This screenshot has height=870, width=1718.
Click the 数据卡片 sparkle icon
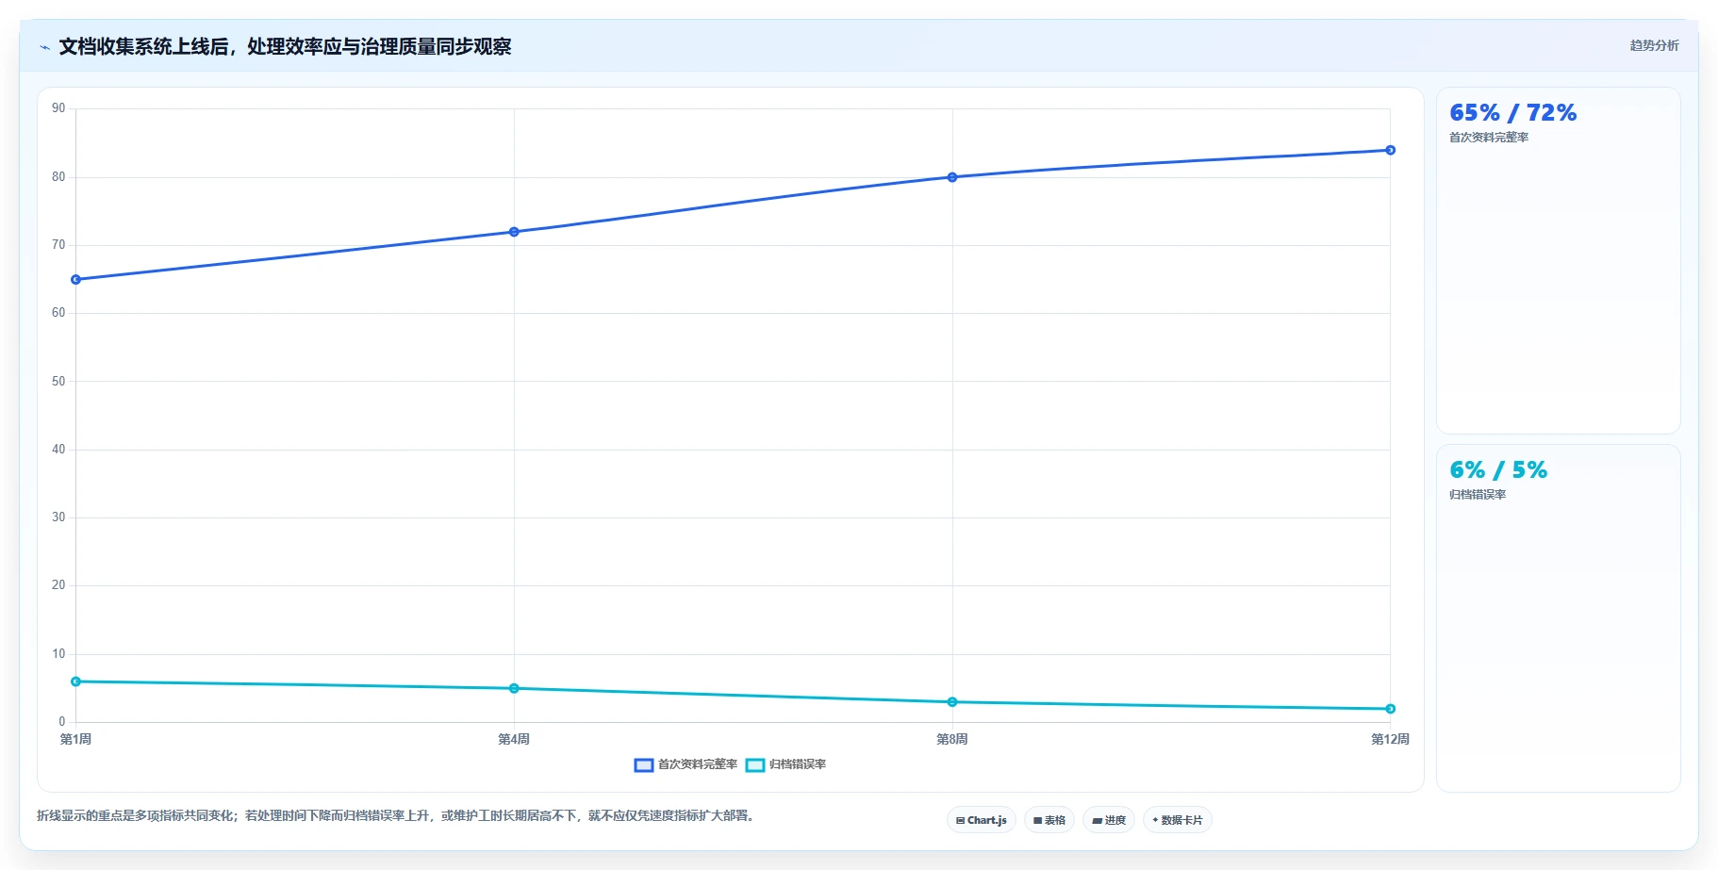[x=1155, y=820]
